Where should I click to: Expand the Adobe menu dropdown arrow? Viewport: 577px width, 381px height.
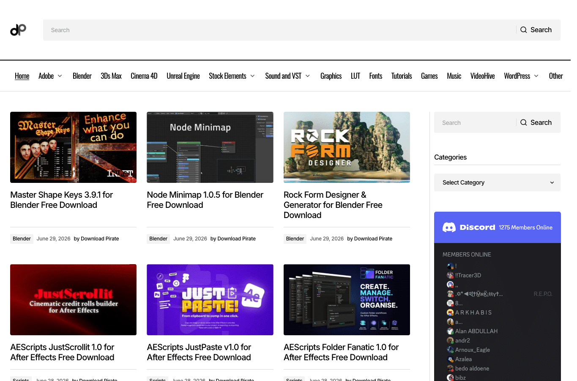coord(60,76)
